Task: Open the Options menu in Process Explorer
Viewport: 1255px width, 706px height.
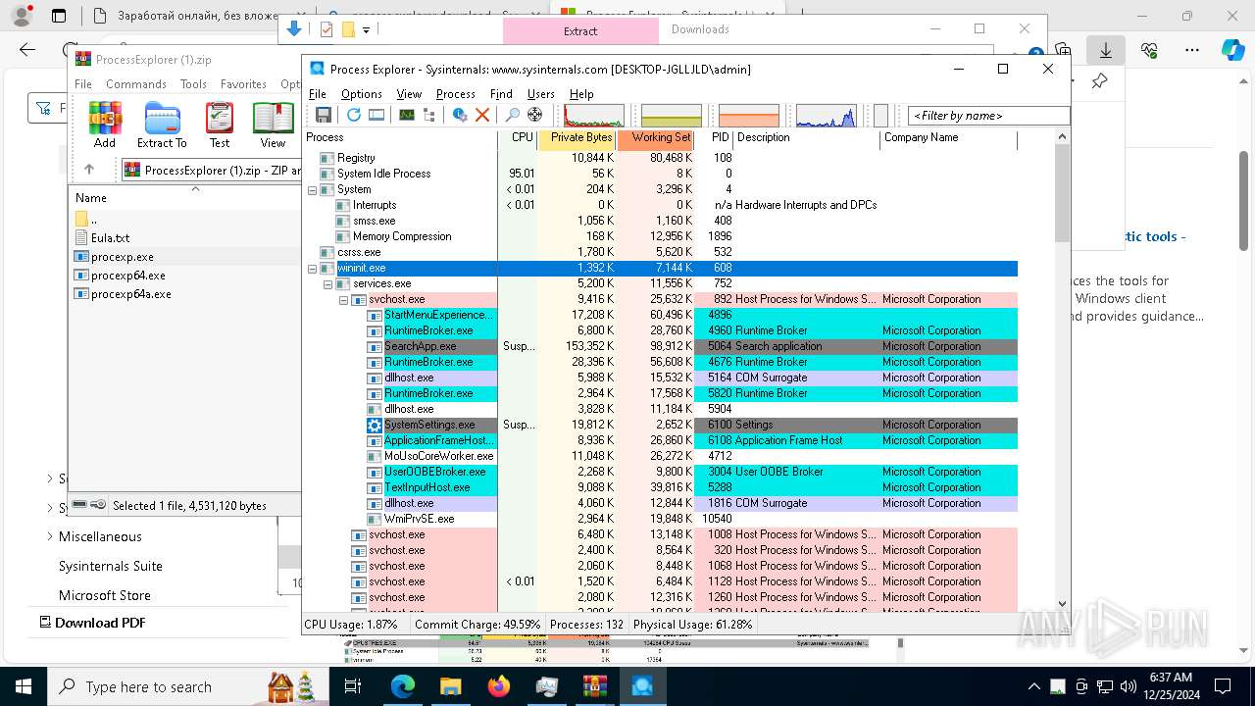Action: 362,94
